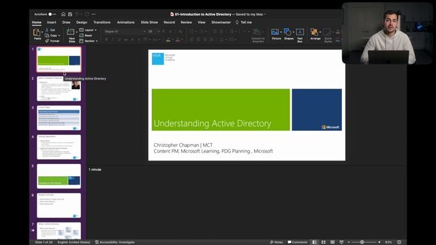Switch to the Animations tab
Viewport: 436px width, 245px height.
[125, 22]
